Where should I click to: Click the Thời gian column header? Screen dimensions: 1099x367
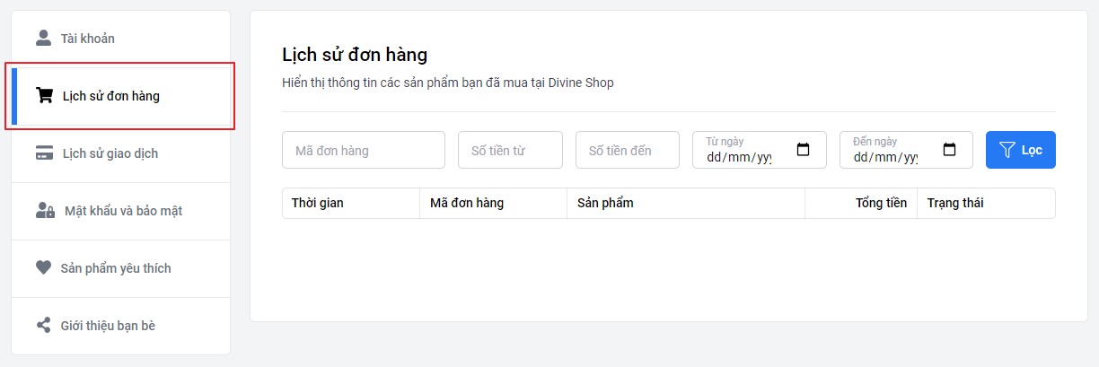tap(351, 203)
